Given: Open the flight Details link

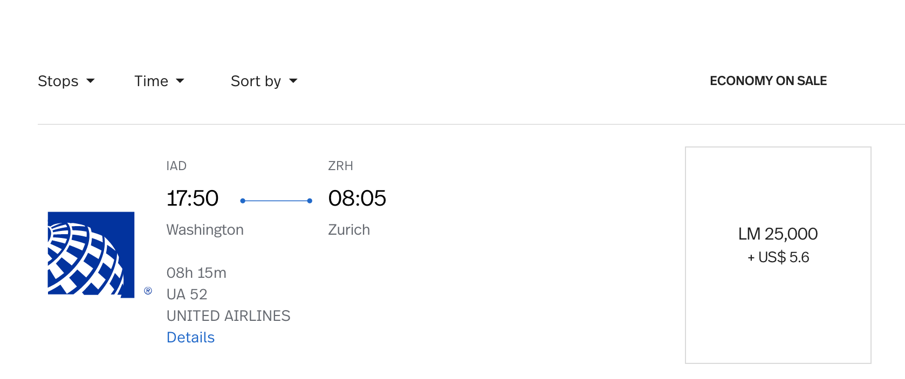Looking at the screenshot, I should coord(190,337).
